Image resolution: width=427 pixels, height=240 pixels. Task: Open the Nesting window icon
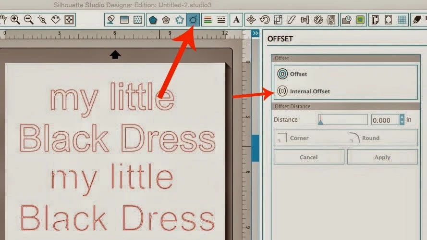(x=331, y=20)
